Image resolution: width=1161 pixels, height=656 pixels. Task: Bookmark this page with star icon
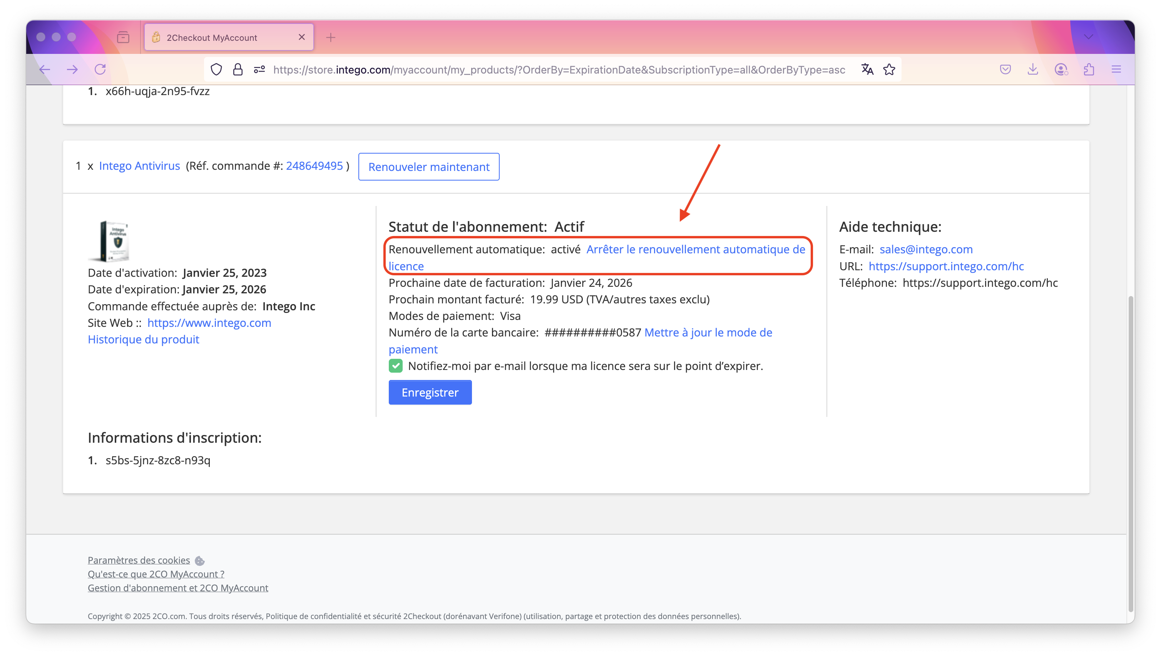[x=889, y=69]
